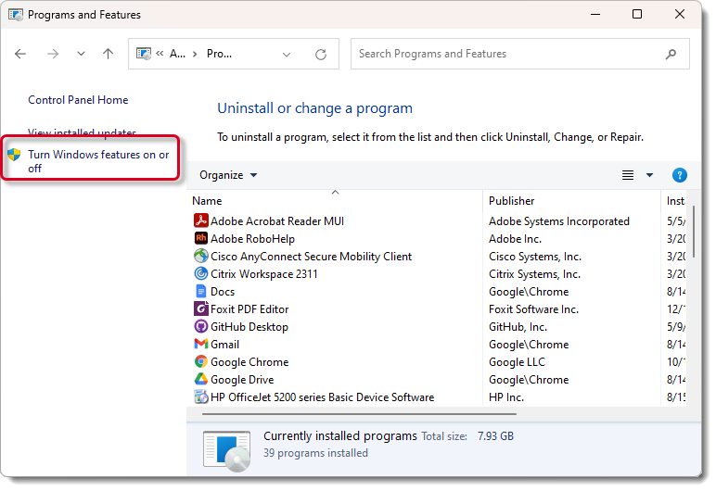Expand the recent locations chevron
This screenshot has height=491, width=716.
coord(80,54)
